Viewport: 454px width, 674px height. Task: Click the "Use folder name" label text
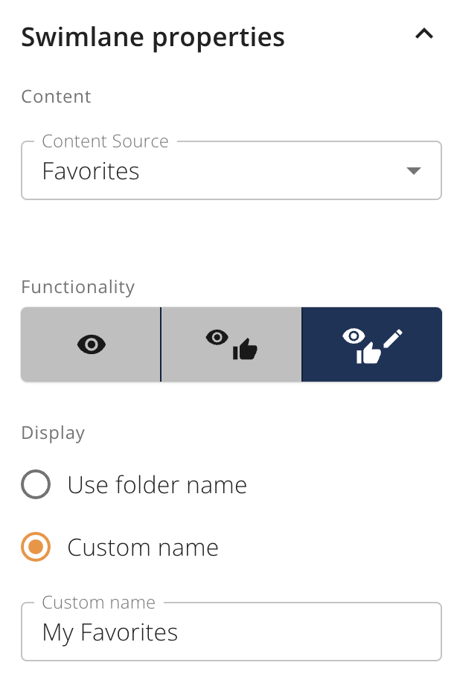(x=157, y=485)
